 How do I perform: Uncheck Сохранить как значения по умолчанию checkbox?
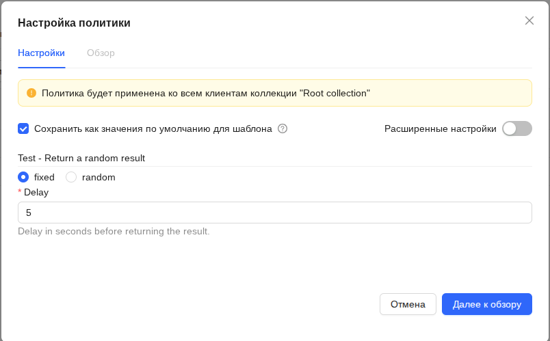23,128
